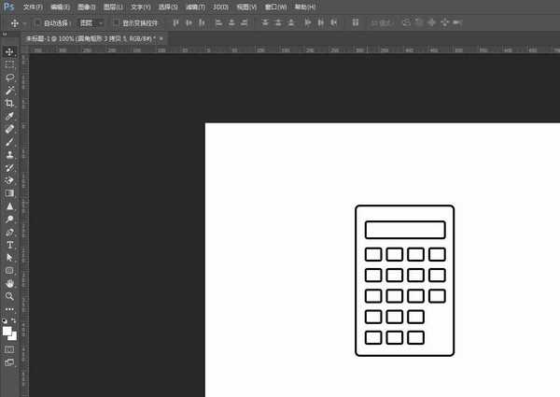Enable the 自动选择 checkbox
Screen dimensions: 560x397
36,22
